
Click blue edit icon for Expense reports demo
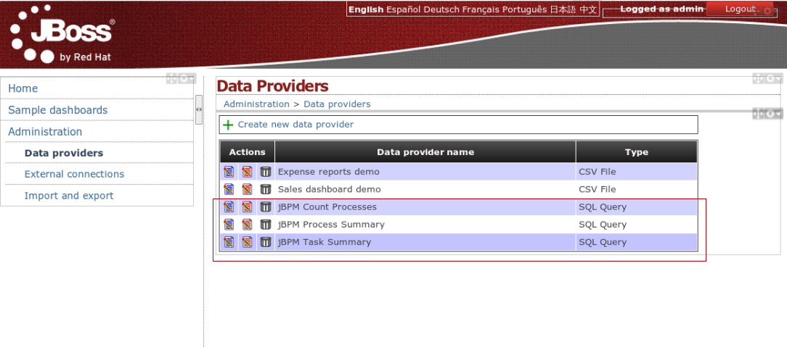(x=229, y=172)
